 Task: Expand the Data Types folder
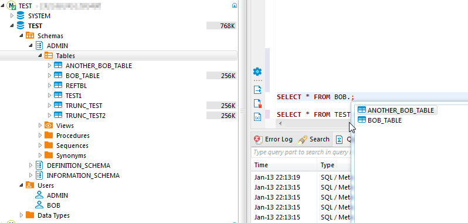click(x=21, y=215)
